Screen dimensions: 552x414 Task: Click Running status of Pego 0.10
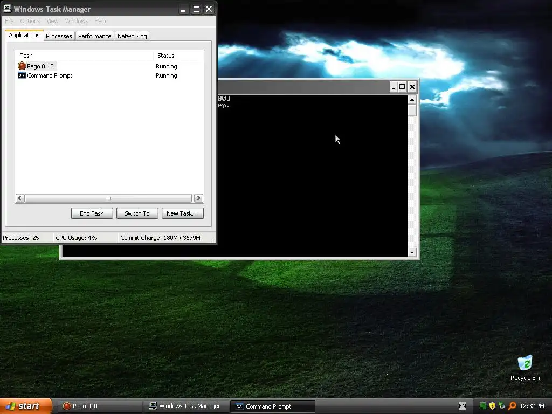pyautogui.click(x=167, y=66)
